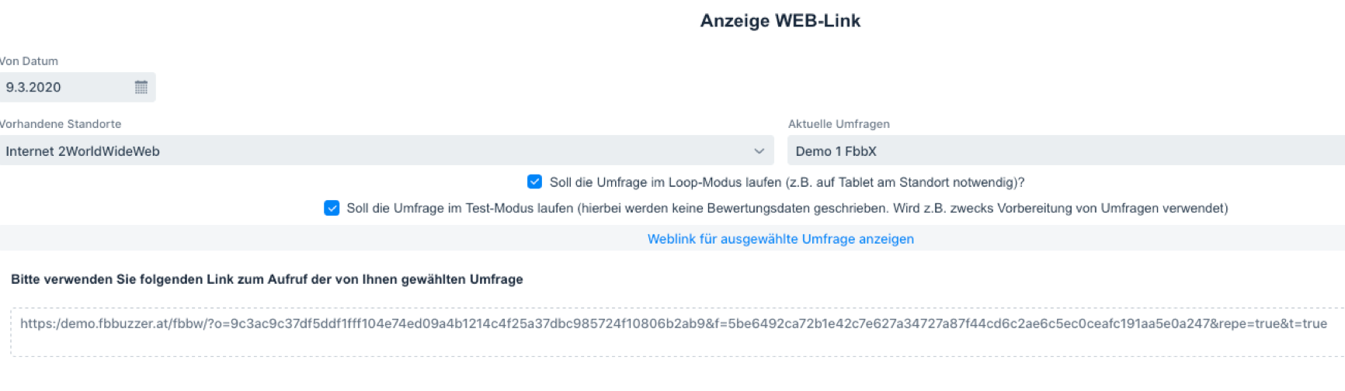The image size is (1345, 391).
Task: Click the grey bar left of the Weblink button text
Action: (311, 238)
